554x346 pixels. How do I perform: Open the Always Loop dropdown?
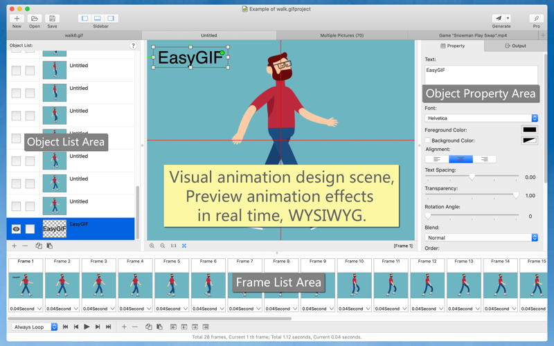click(x=34, y=327)
